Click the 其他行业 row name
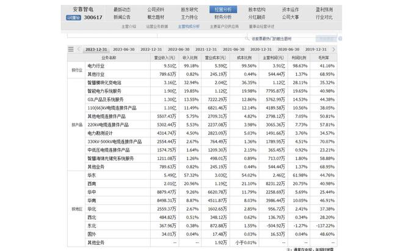This screenshot has width=403, height=251. coord(96,75)
